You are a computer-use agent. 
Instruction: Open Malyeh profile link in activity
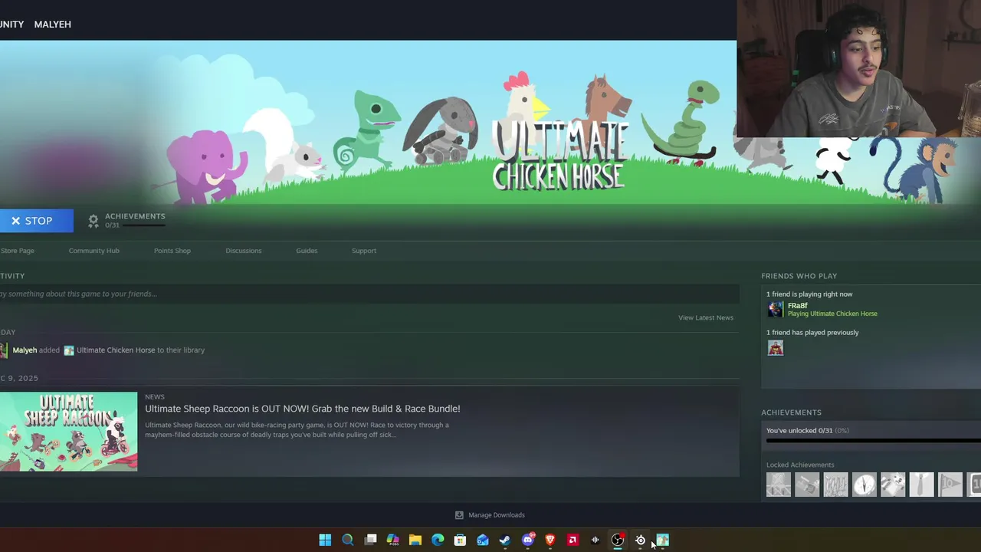click(x=25, y=350)
